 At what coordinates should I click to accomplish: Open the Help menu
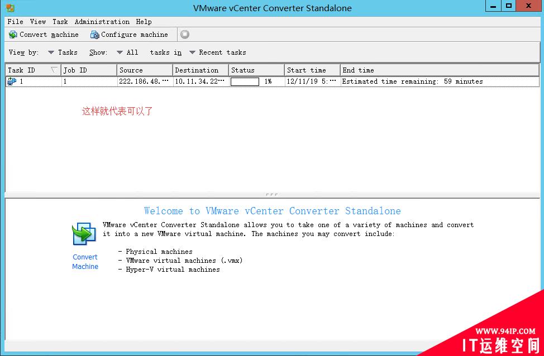[x=144, y=22]
